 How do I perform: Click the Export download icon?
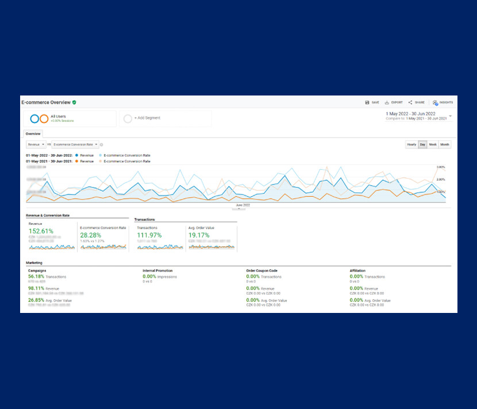[387, 102]
